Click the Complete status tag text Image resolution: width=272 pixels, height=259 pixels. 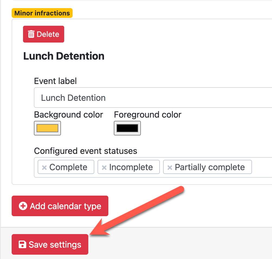[68, 167]
